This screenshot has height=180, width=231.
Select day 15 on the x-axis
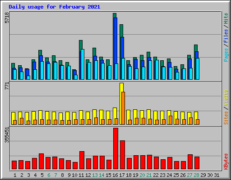click(108, 175)
